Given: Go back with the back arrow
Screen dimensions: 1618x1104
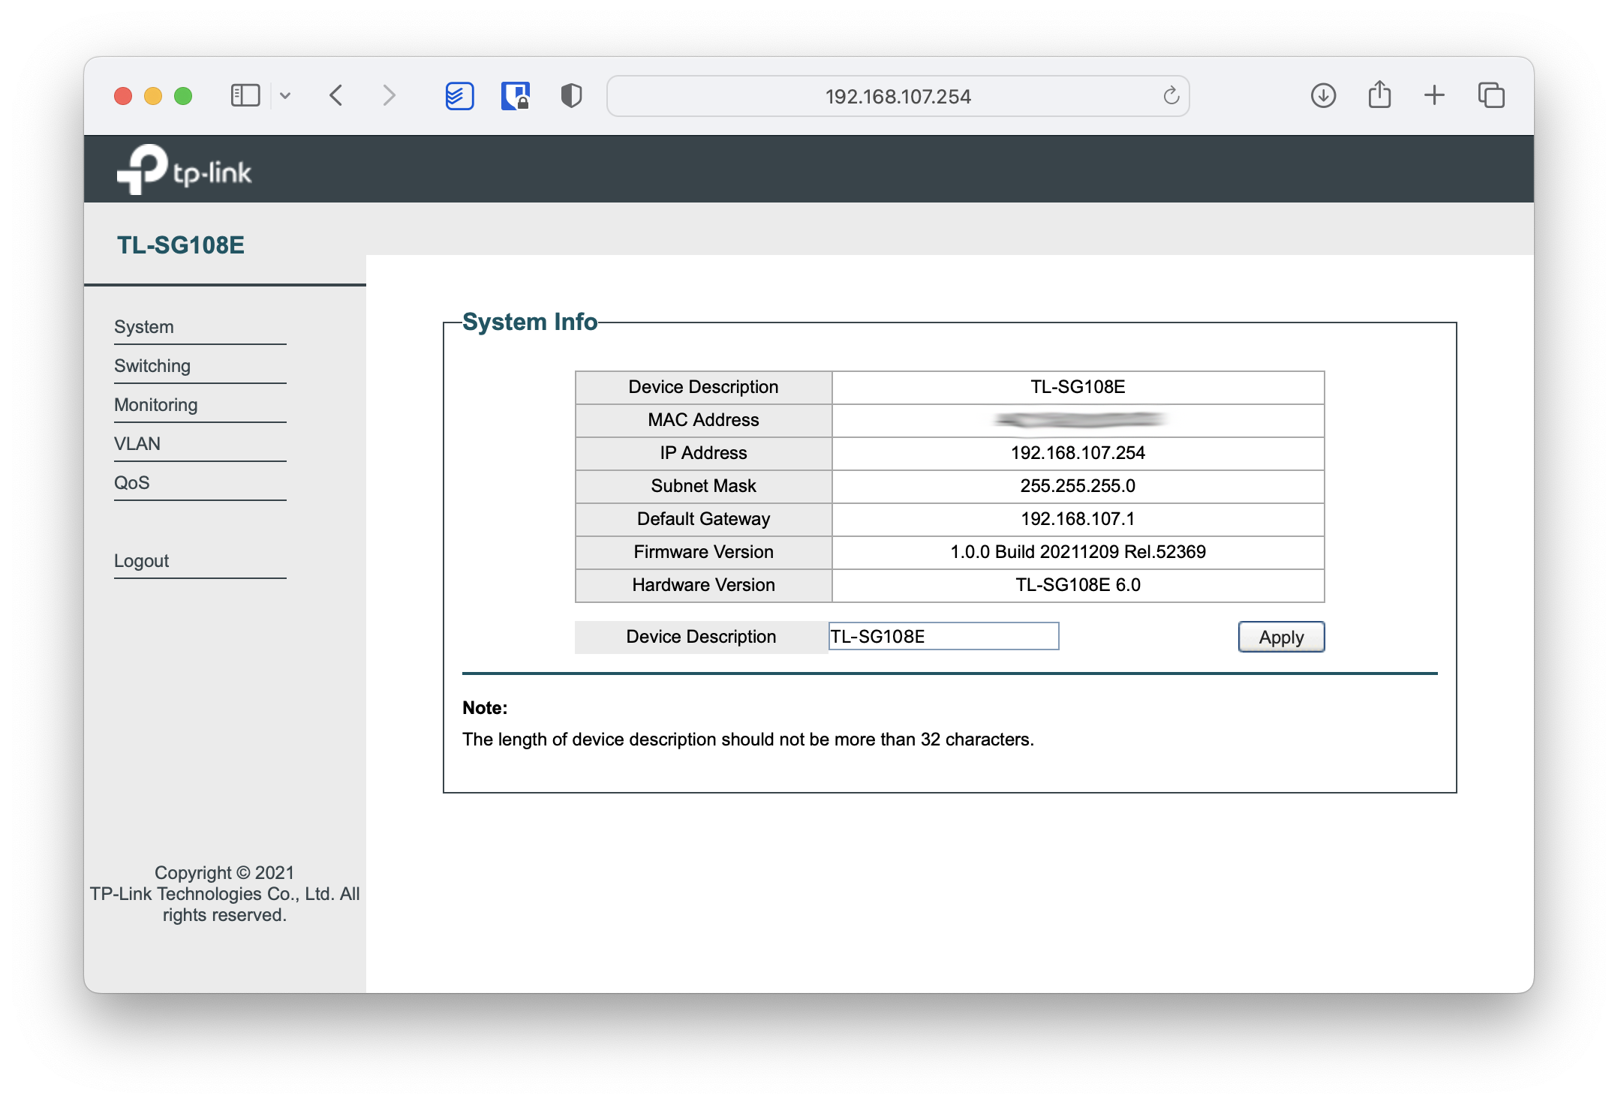Looking at the screenshot, I should (x=336, y=95).
